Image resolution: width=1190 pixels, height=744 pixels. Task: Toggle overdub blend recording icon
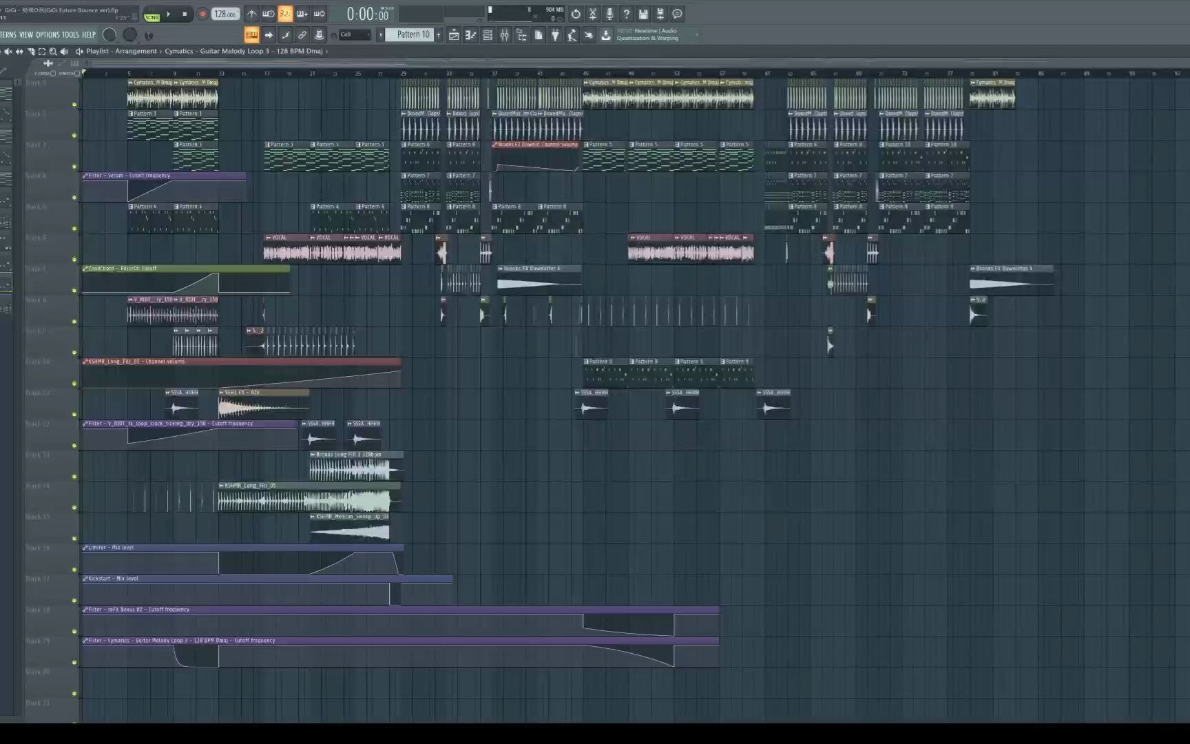(302, 14)
